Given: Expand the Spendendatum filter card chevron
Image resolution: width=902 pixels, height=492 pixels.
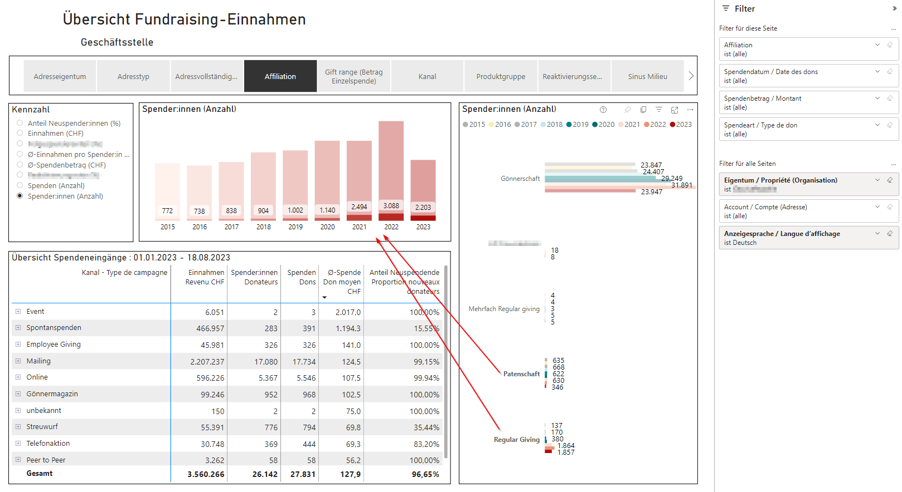Looking at the screenshot, I should [877, 71].
